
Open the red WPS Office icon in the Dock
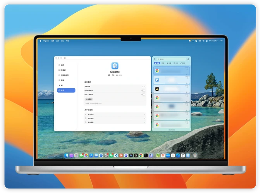coord(163,155)
